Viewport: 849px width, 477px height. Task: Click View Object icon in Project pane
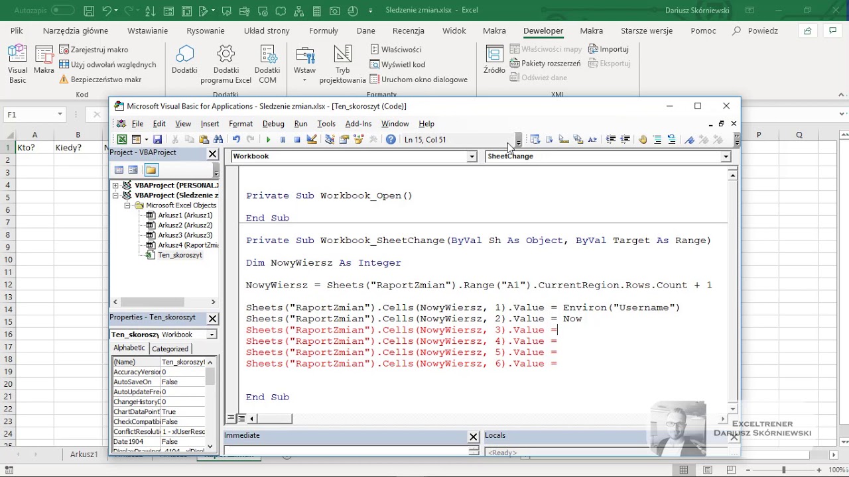coord(133,170)
